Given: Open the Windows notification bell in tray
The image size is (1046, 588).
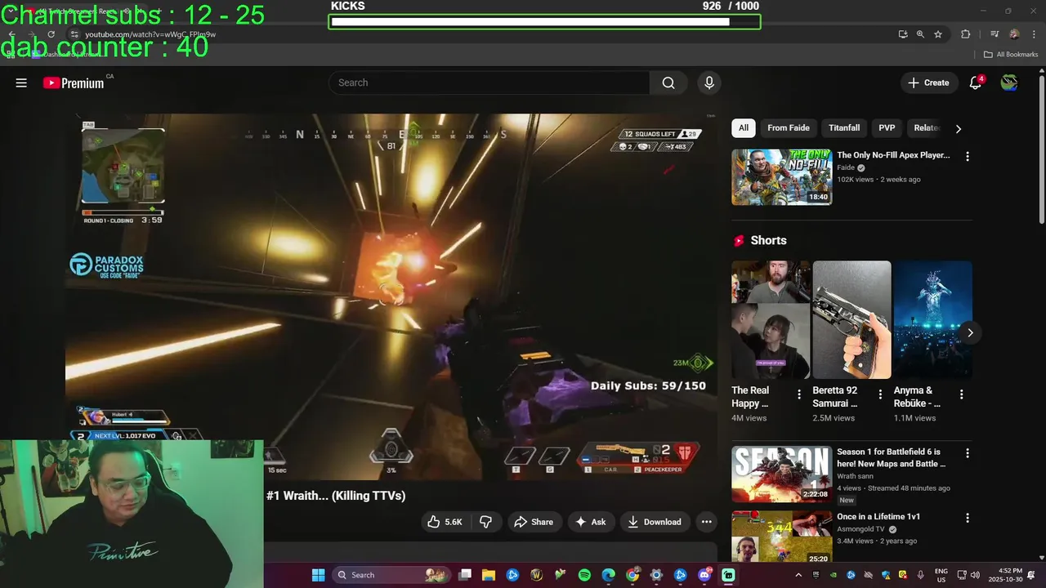Looking at the screenshot, I should point(1031,575).
